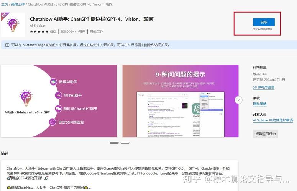Click the 选择ChatsNow 的原因 line in description
Image resolution: width=297 pixels, height=191 pixels.
(x=49, y=188)
